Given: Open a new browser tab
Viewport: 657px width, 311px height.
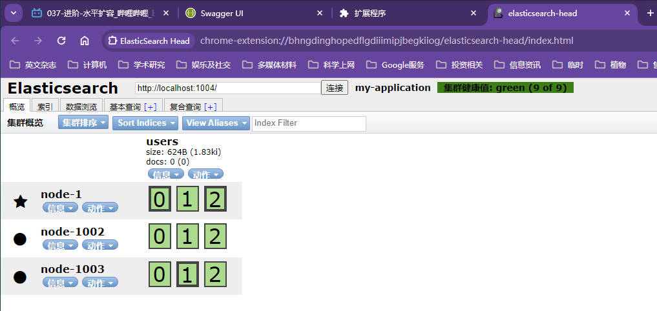Looking at the screenshot, I should tap(650, 13).
